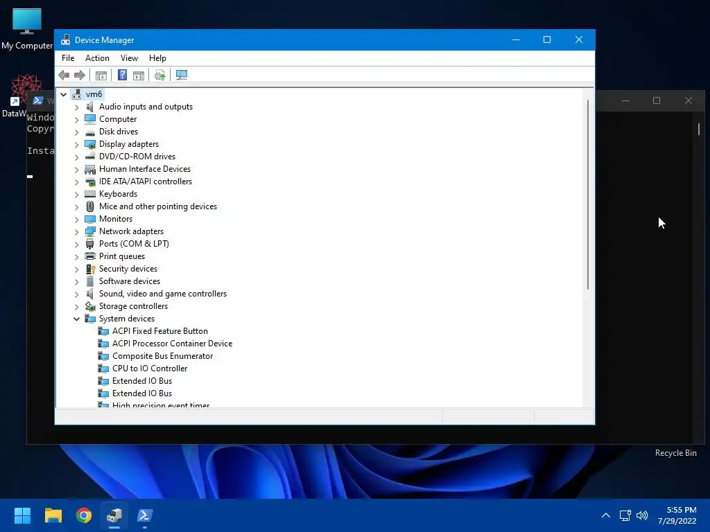Screen dimensions: 710x532
Task: Click the Display adapters category icon
Action: coord(90,144)
